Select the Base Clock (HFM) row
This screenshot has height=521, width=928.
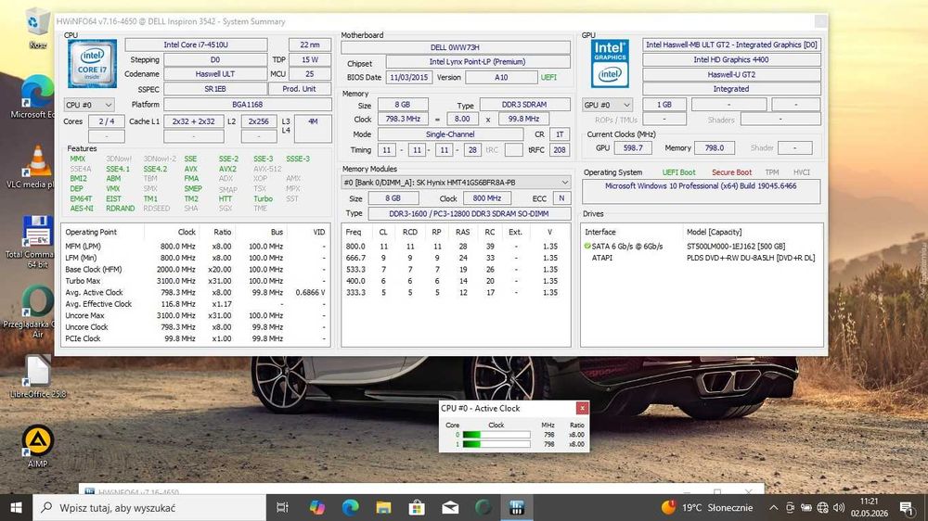[195, 269]
